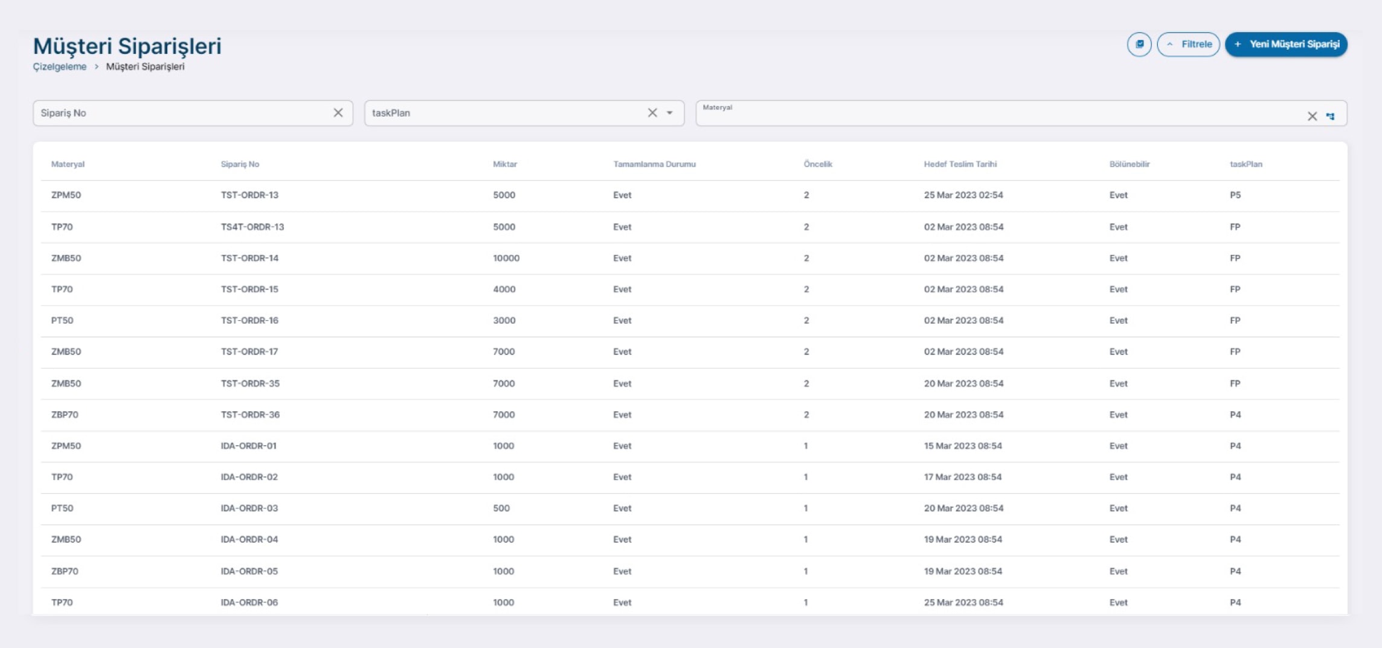
Task: Sort by the Sipariş No column header
Action: pos(240,164)
